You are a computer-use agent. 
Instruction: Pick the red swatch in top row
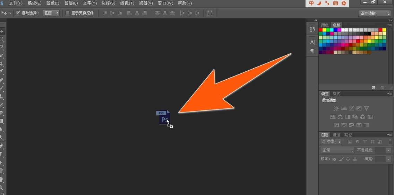320,30
